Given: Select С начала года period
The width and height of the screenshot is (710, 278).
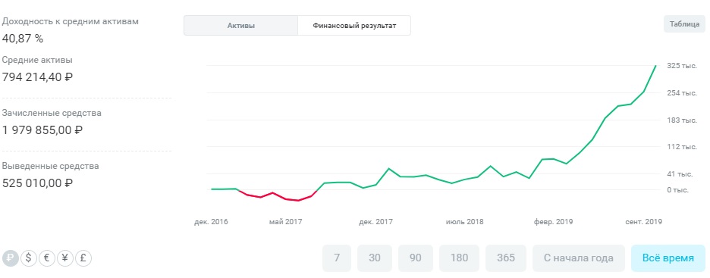Looking at the screenshot, I should (x=579, y=258).
